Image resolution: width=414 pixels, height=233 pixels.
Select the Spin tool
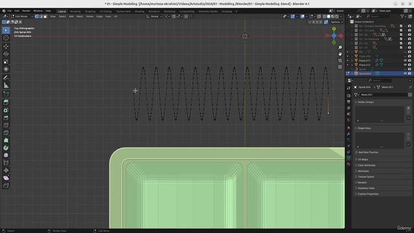tap(6, 148)
